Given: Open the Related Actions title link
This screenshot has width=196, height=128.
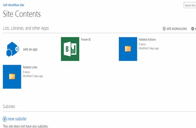Looking at the screenshot, I should coord(147,40).
